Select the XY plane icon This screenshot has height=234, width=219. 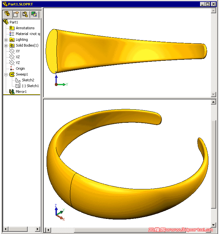tap(12, 51)
